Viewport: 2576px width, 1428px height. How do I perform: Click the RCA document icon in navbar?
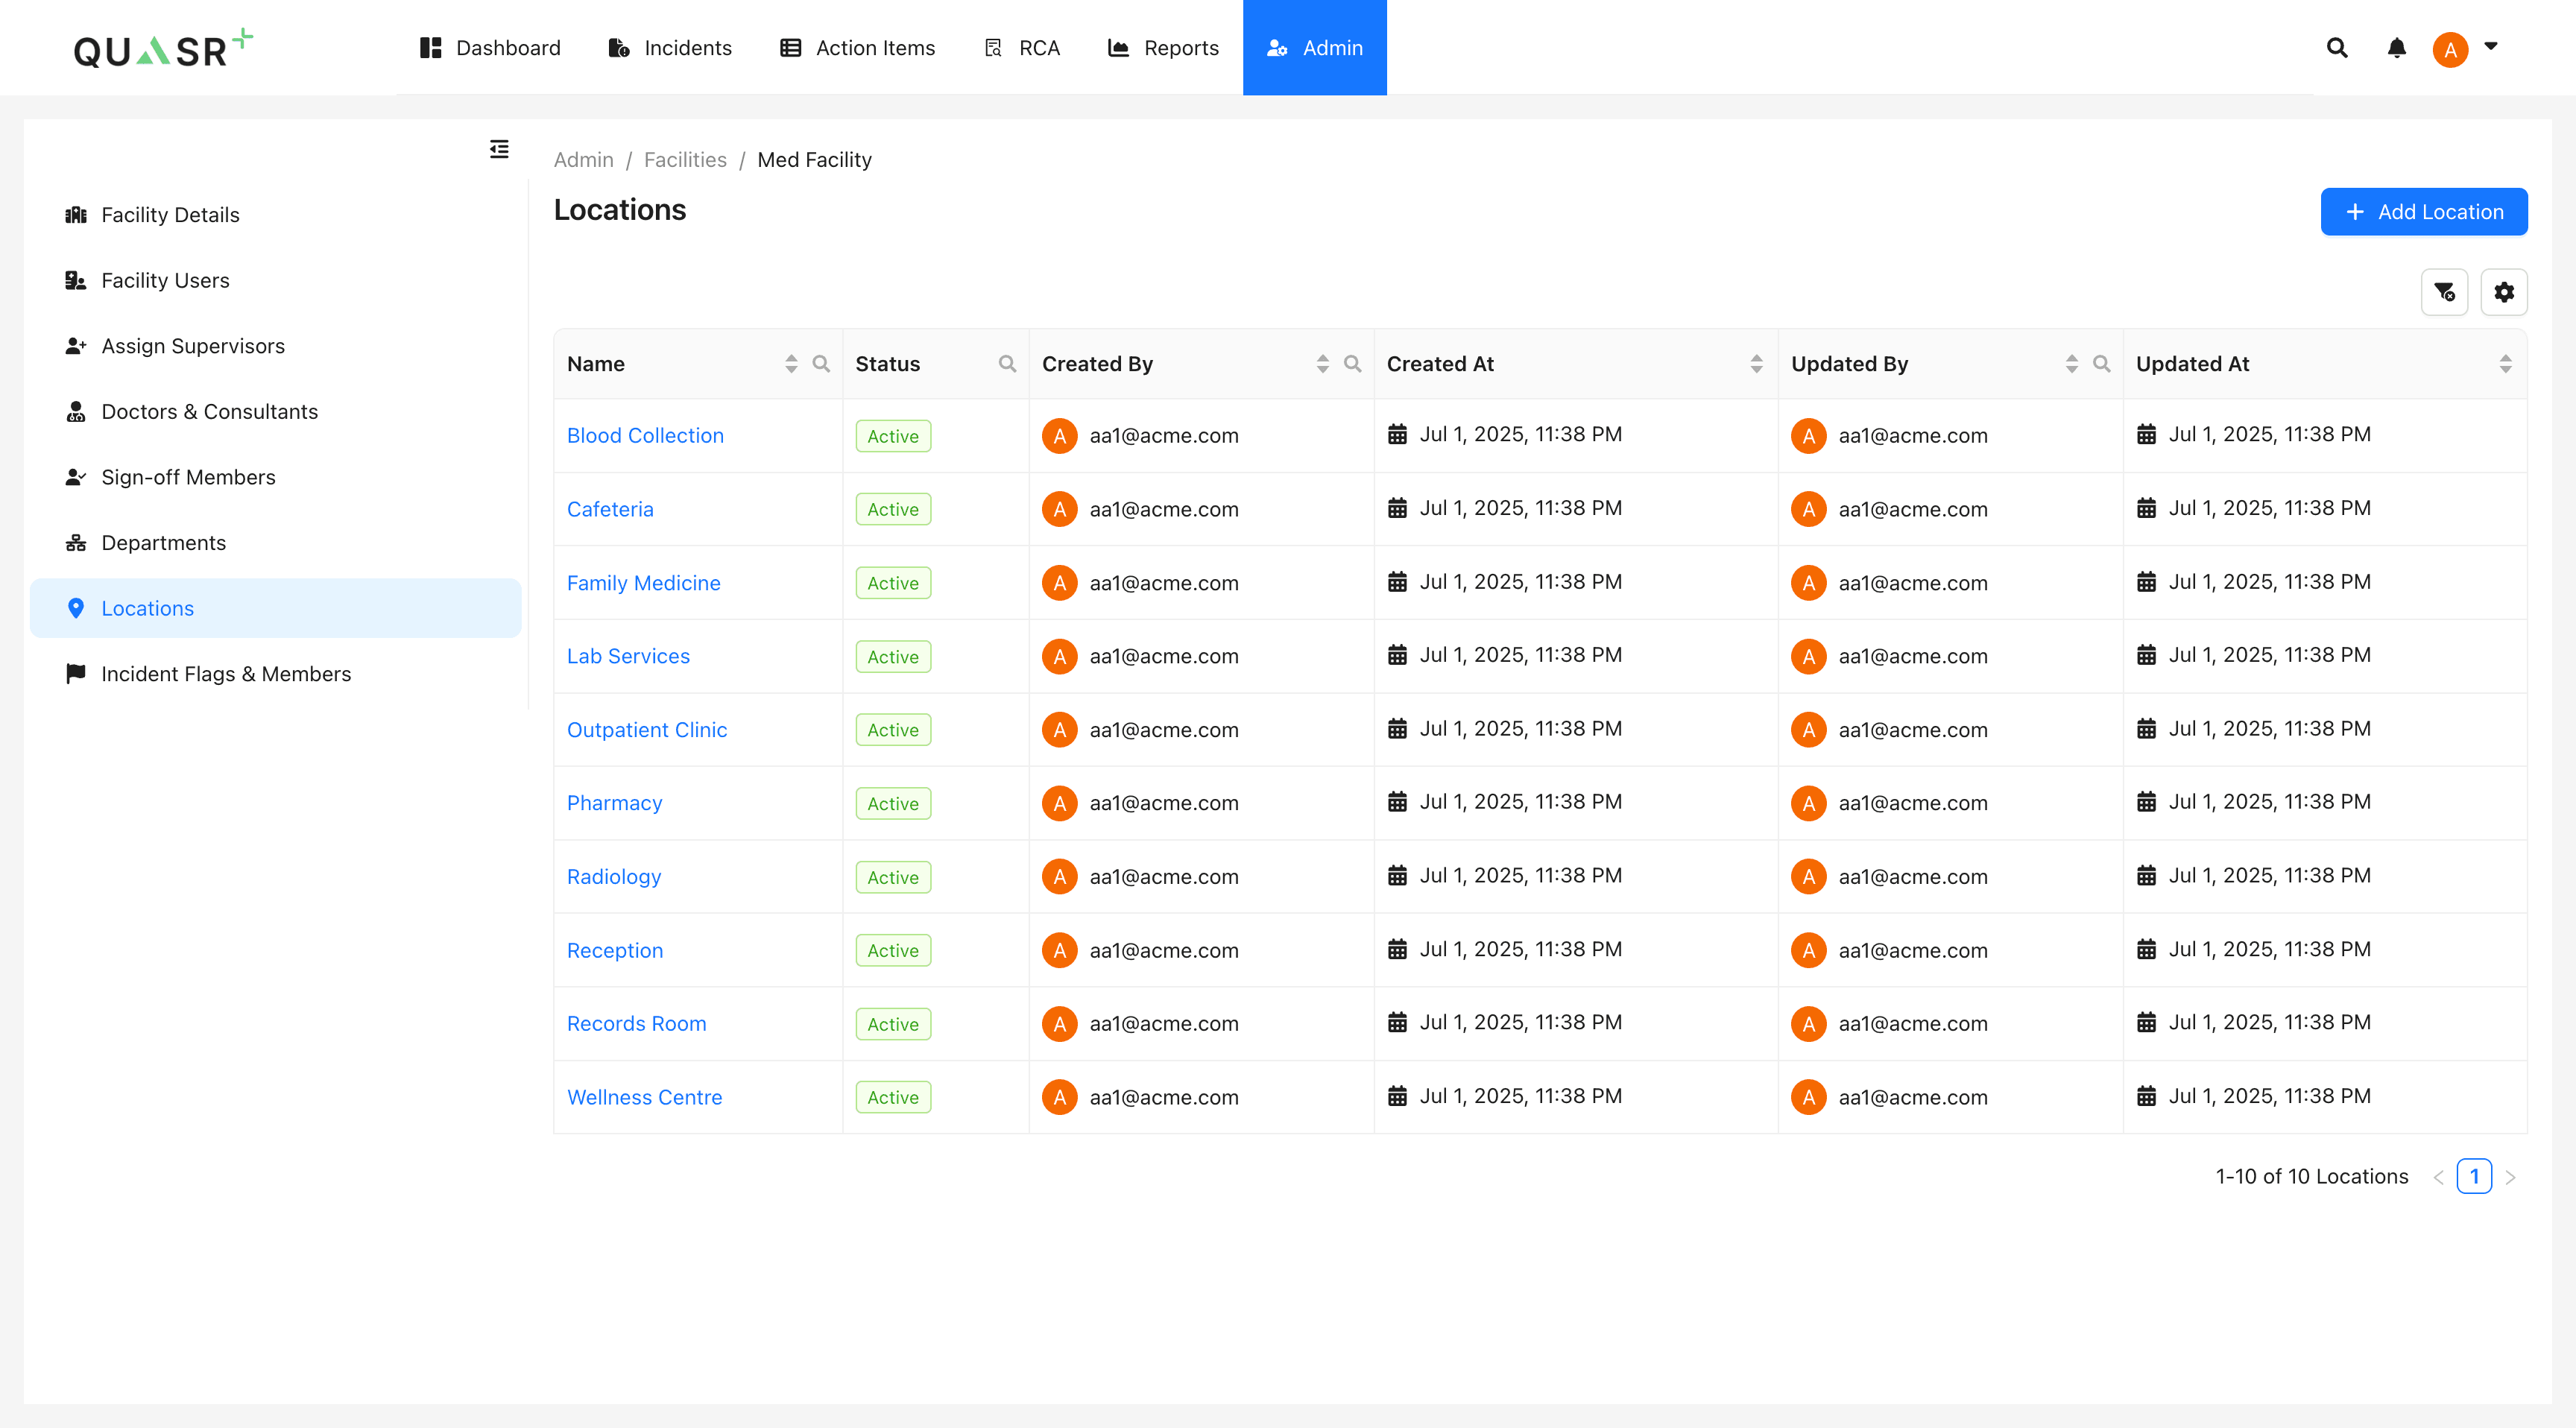click(x=993, y=47)
